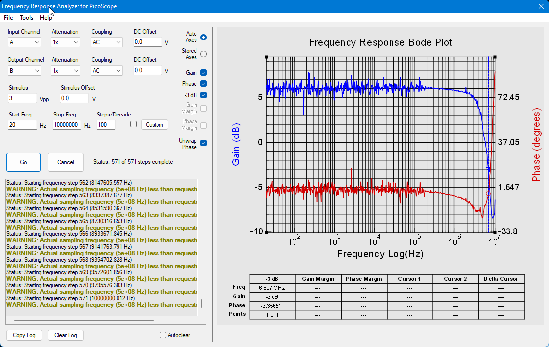Open the Output Channel dropdown

coord(25,71)
